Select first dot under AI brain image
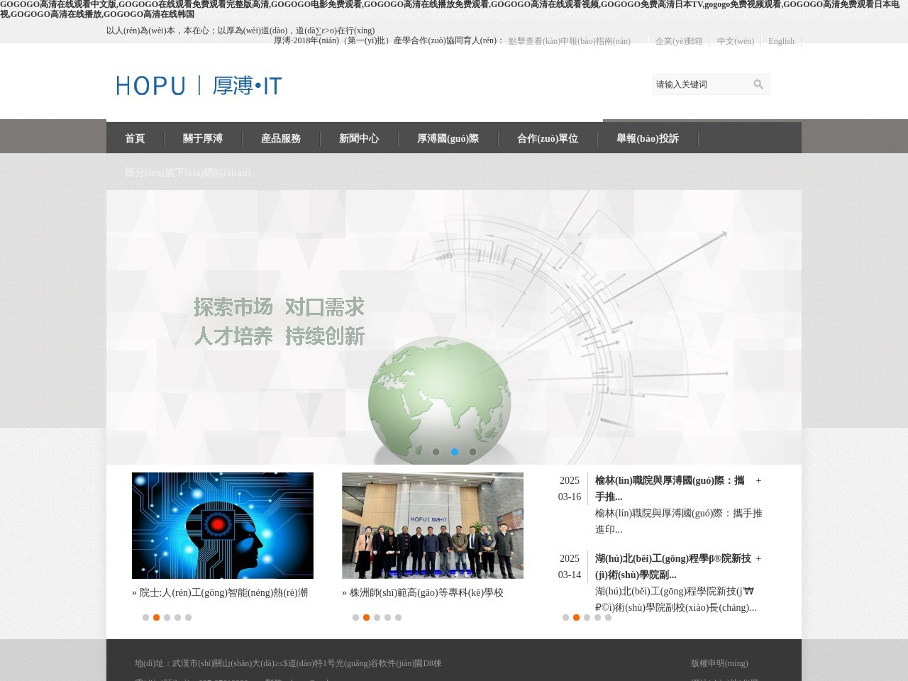This screenshot has height=681, width=908. point(146,618)
